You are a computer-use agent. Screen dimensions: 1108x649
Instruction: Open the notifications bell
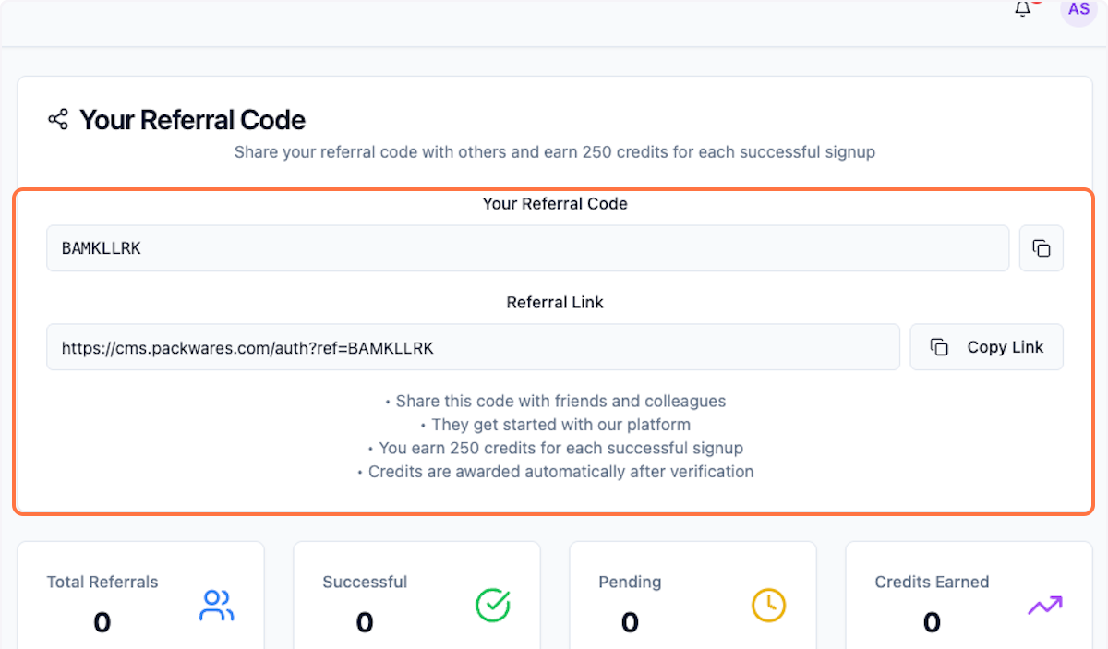coord(1022,9)
